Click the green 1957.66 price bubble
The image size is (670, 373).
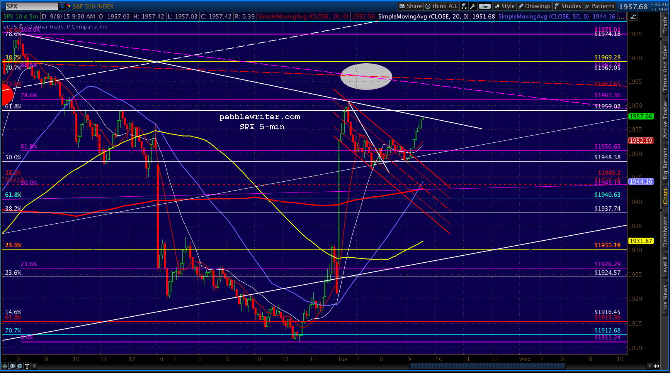coord(641,116)
